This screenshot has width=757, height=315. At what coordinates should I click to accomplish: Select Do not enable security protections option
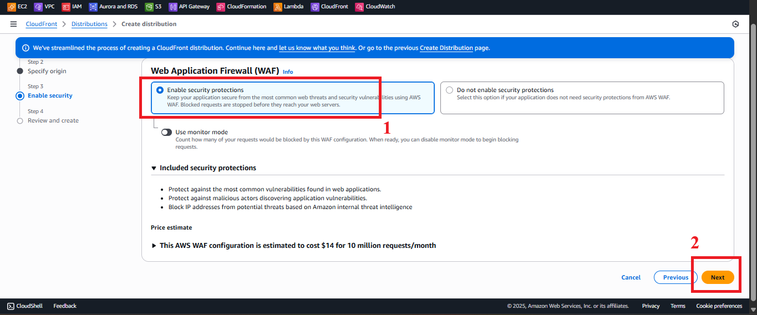coord(450,90)
